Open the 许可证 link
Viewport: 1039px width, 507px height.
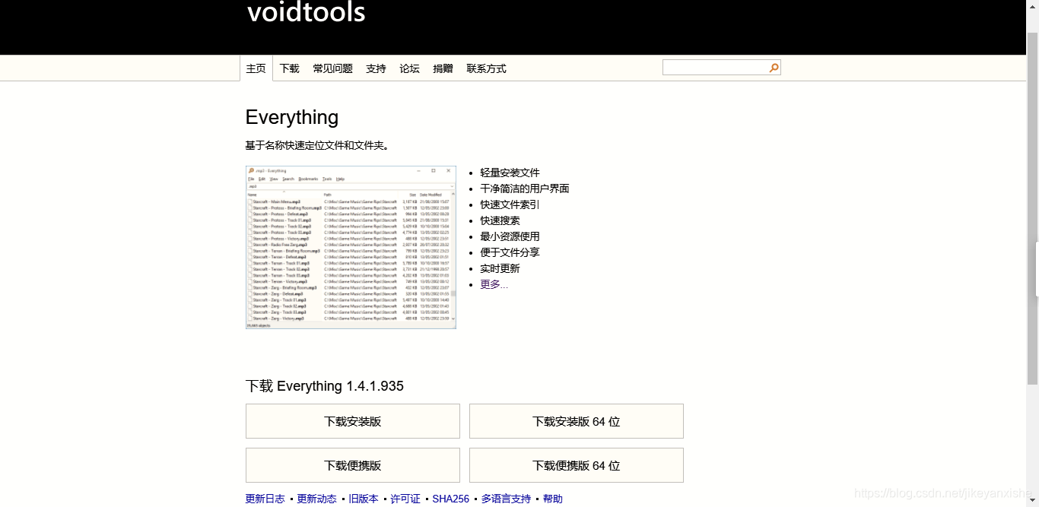tap(405, 499)
